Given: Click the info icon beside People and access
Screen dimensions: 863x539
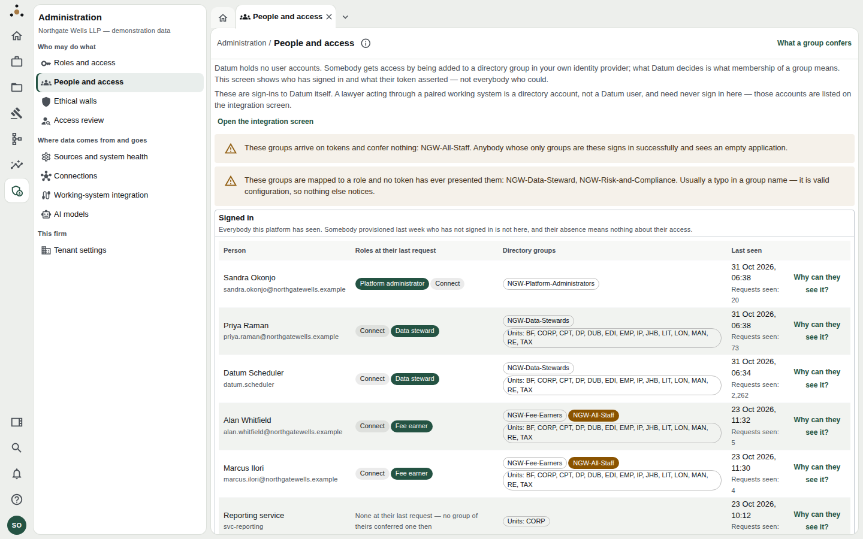Looking at the screenshot, I should [366, 43].
